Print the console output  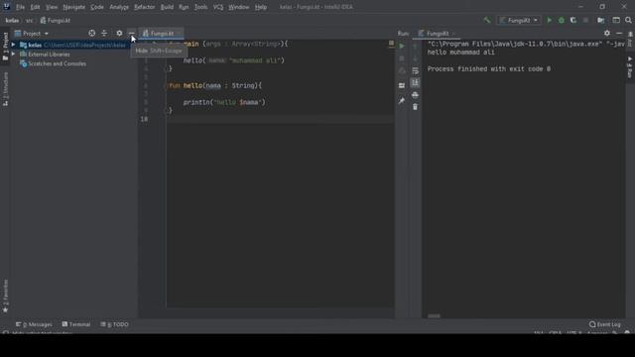click(415, 95)
